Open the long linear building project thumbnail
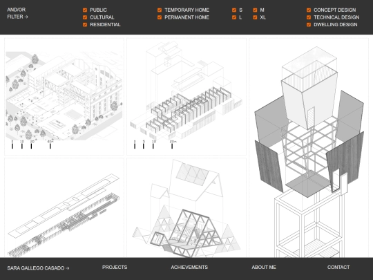Image resolution: width=373 pixels, height=280 pixels. pyautogui.click(x=64, y=207)
